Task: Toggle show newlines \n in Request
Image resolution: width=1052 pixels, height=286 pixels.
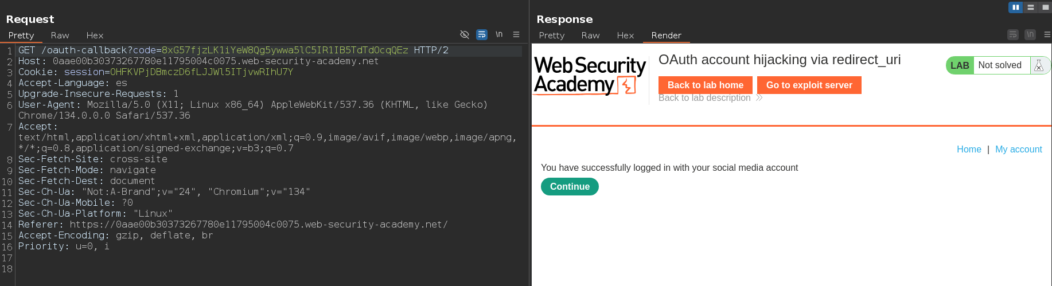Action: click(x=499, y=35)
